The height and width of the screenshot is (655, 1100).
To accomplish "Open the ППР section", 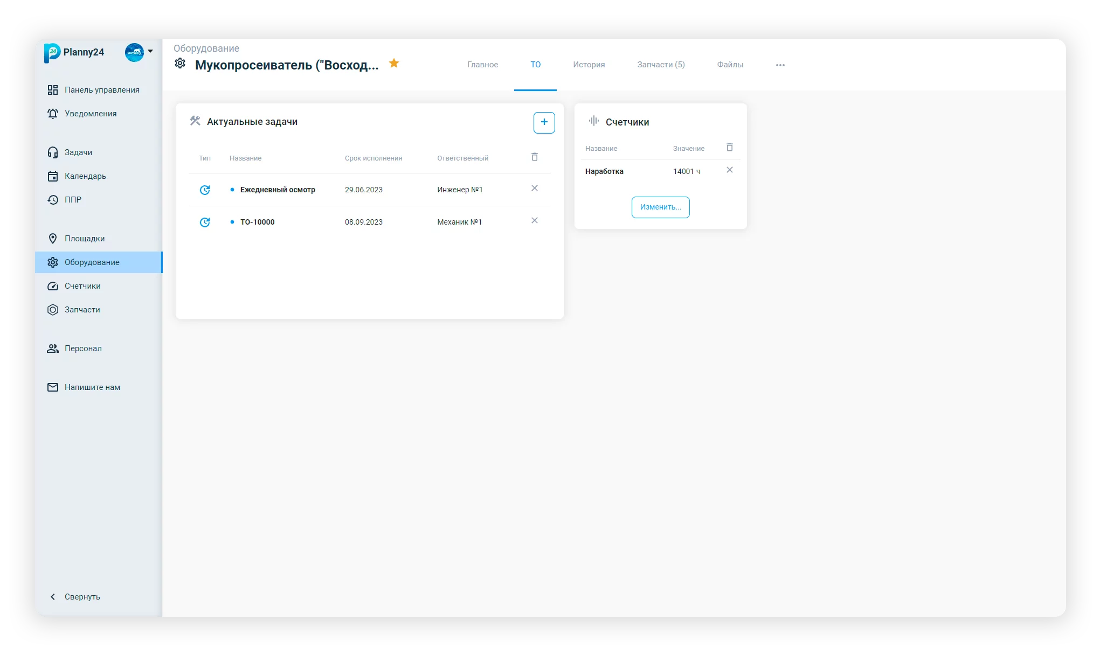I will (73, 200).
